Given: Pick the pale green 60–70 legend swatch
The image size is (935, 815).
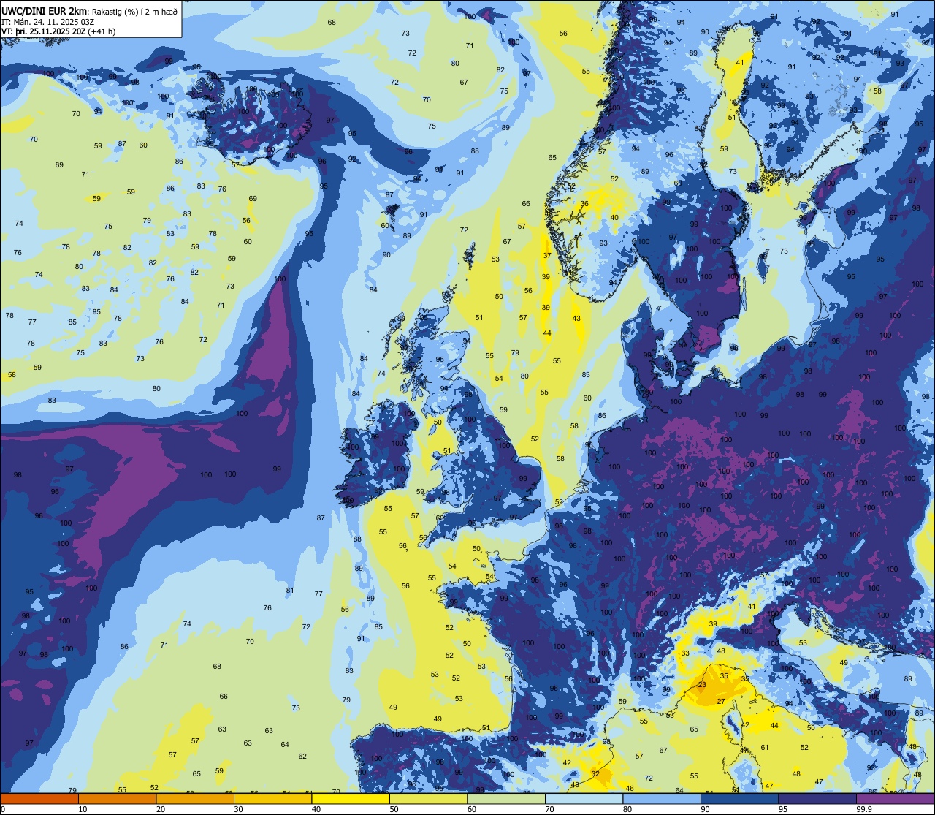Looking at the screenshot, I should pos(506,798).
